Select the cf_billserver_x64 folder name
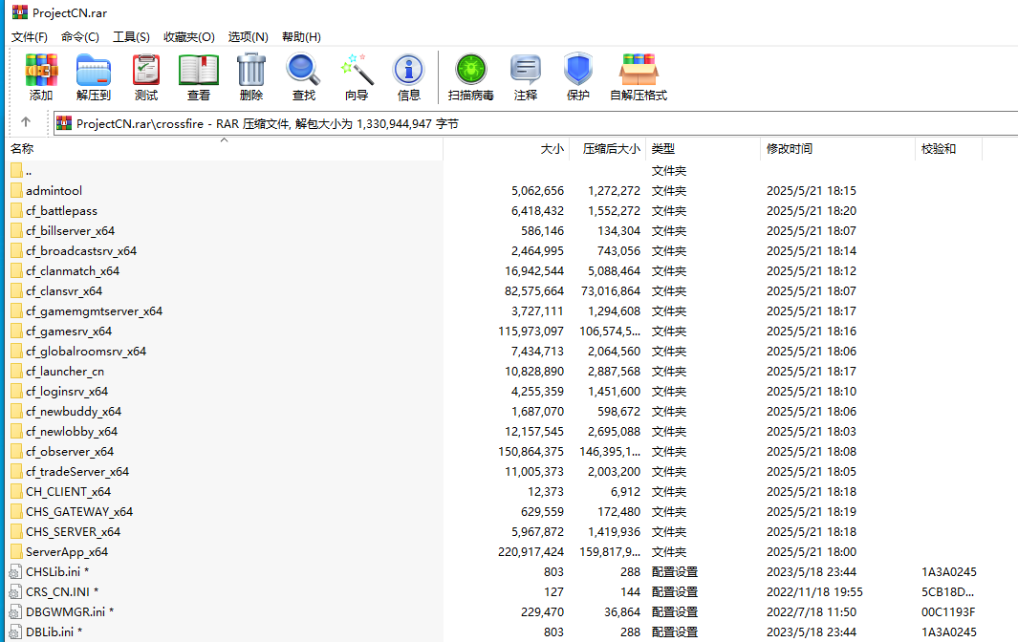This screenshot has width=1018, height=642. point(70,231)
